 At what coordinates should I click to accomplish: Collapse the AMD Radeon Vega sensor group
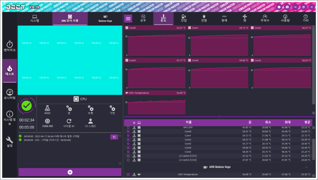point(306,167)
